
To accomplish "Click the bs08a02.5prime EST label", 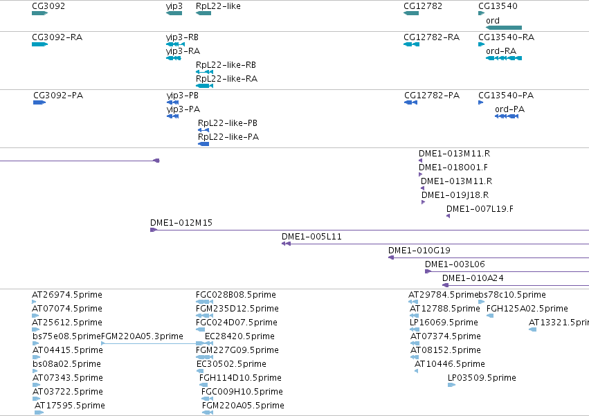I will coord(67,364).
